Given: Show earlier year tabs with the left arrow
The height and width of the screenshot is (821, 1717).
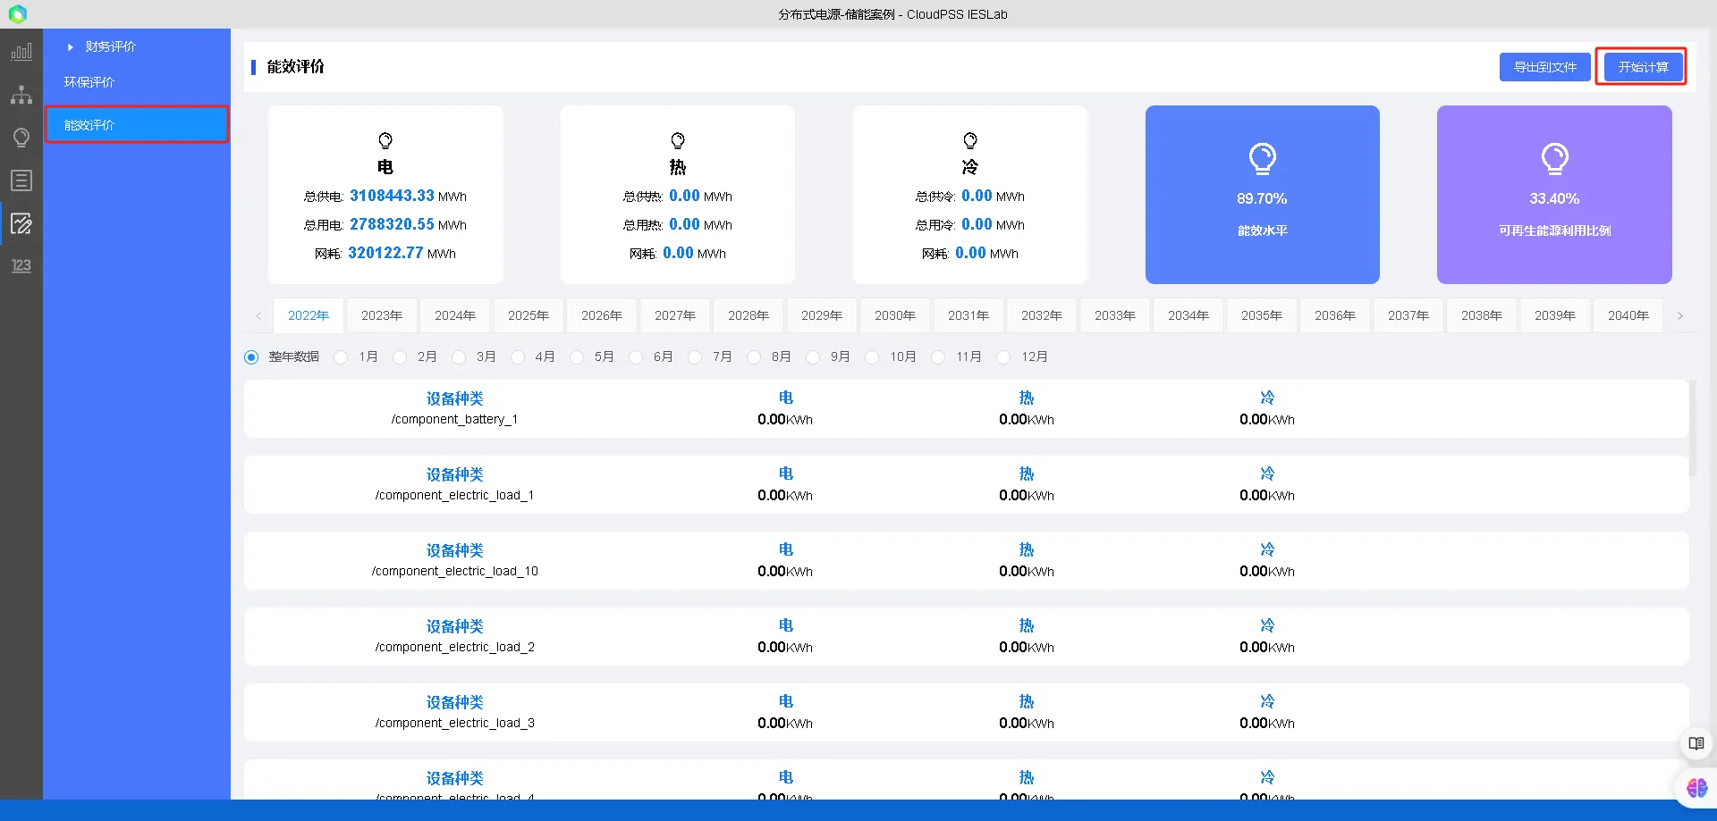Looking at the screenshot, I should (258, 315).
